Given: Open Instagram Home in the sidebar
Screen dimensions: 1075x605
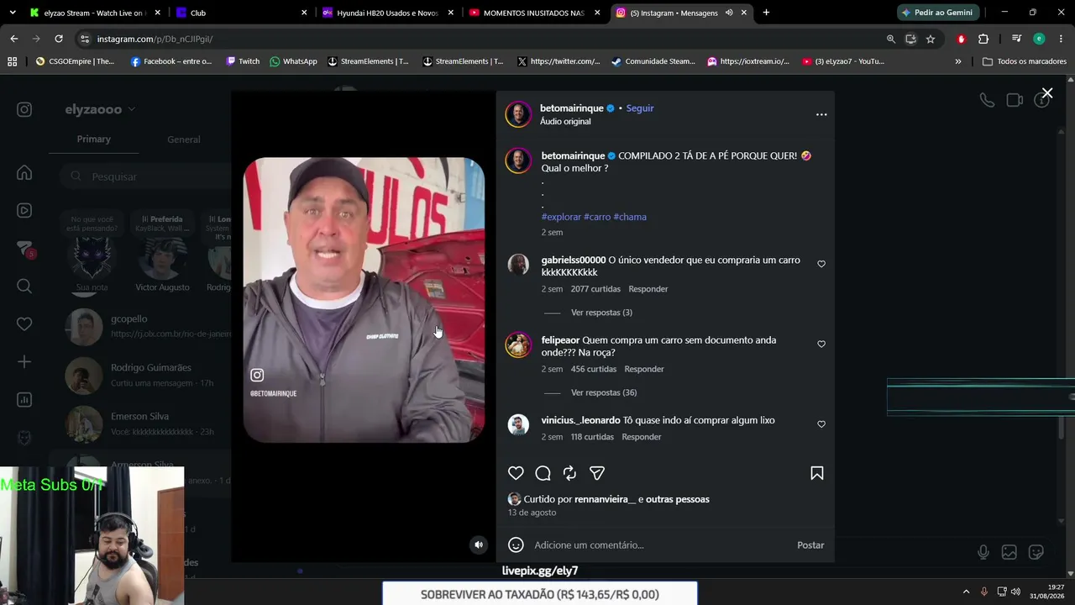Looking at the screenshot, I should pos(24,173).
